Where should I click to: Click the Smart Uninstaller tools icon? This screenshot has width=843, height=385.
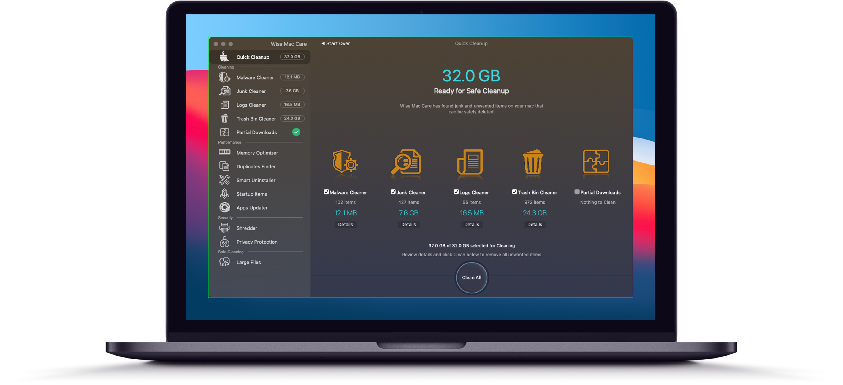pyautogui.click(x=224, y=180)
